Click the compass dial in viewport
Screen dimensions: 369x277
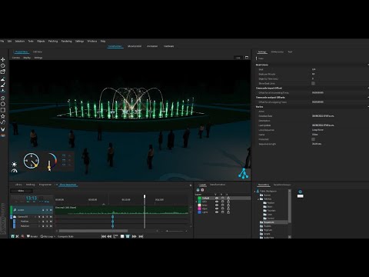[x=32, y=161]
